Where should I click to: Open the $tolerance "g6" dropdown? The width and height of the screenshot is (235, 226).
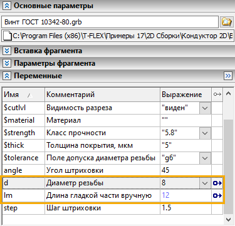pos(205,158)
